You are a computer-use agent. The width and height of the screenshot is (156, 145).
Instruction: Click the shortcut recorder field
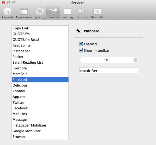(x=109, y=60)
